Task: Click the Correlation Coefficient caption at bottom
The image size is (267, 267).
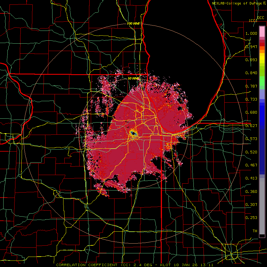Action: click(x=135, y=265)
